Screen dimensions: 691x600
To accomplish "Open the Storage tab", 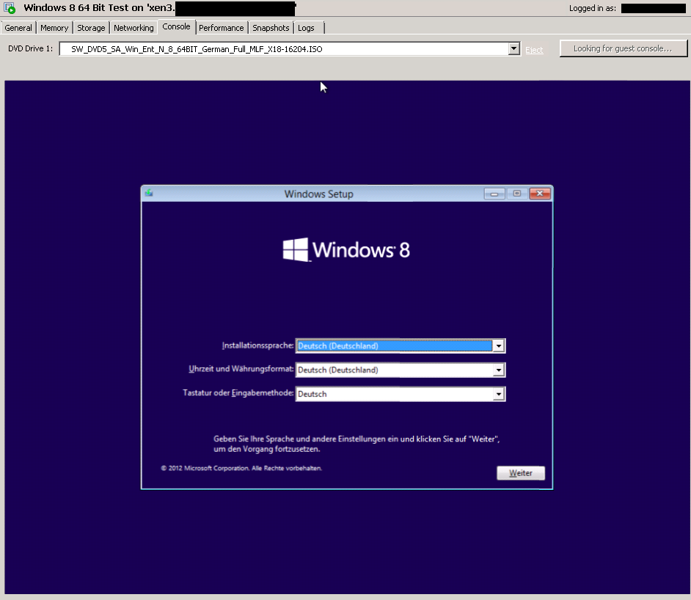I will [x=91, y=28].
